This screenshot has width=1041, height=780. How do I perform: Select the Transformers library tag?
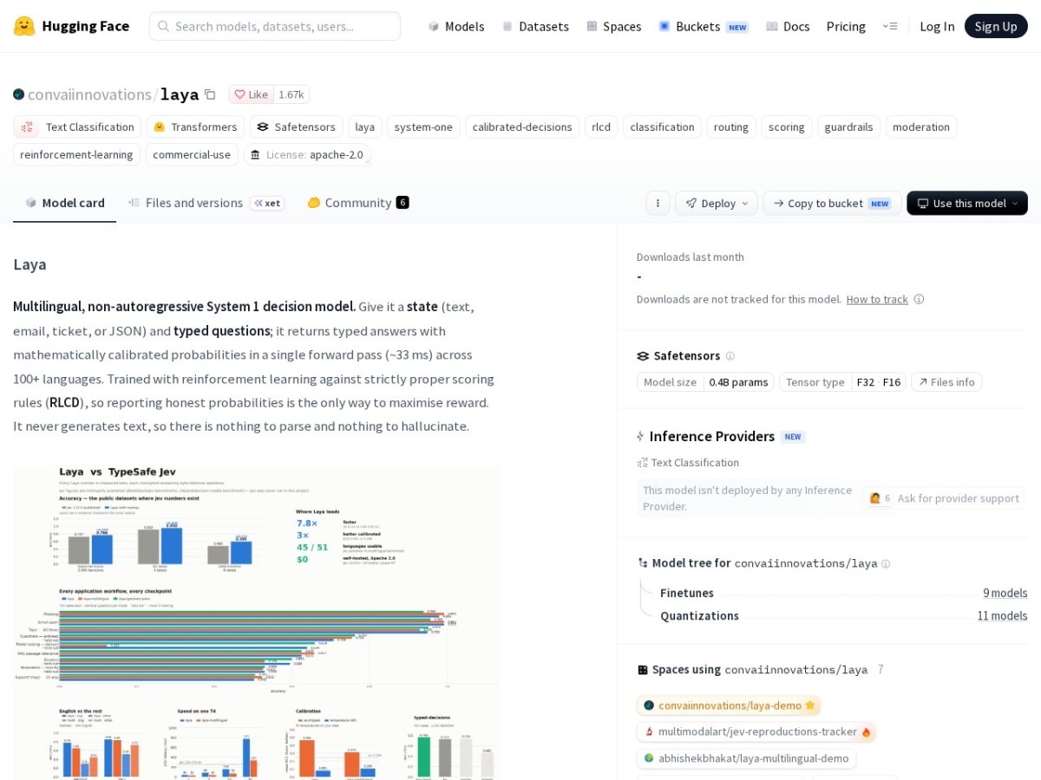pyautogui.click(x=195, y=127)
